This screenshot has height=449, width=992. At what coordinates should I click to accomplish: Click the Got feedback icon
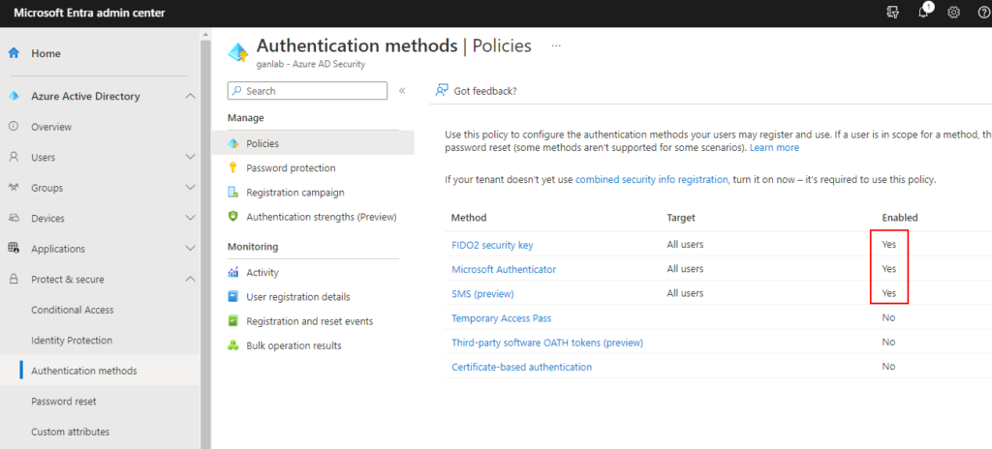pyautogui.click(x=442, y=90)
